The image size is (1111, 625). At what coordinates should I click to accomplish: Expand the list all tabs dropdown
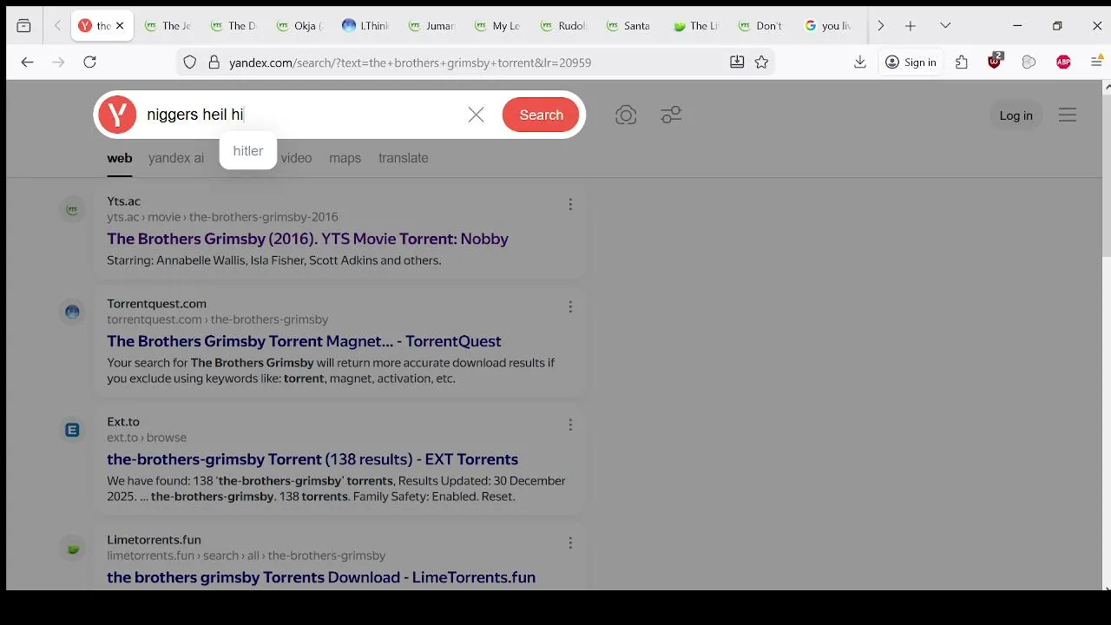pyautogui.click(x=945, y=26)
